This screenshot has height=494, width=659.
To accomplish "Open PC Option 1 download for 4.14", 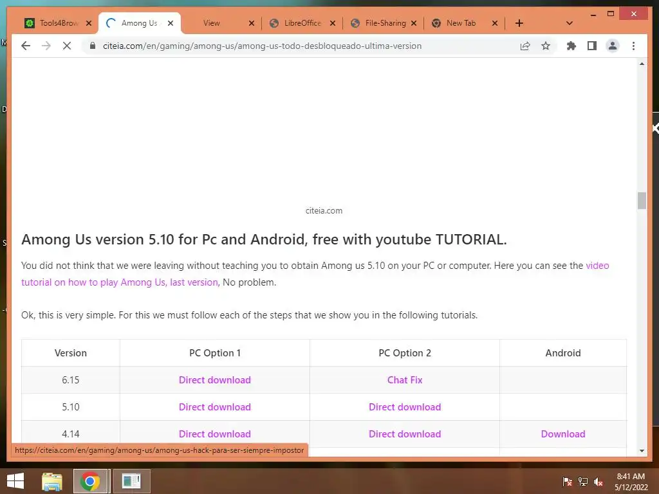I will pyautogui.click(x=215, y=434).
